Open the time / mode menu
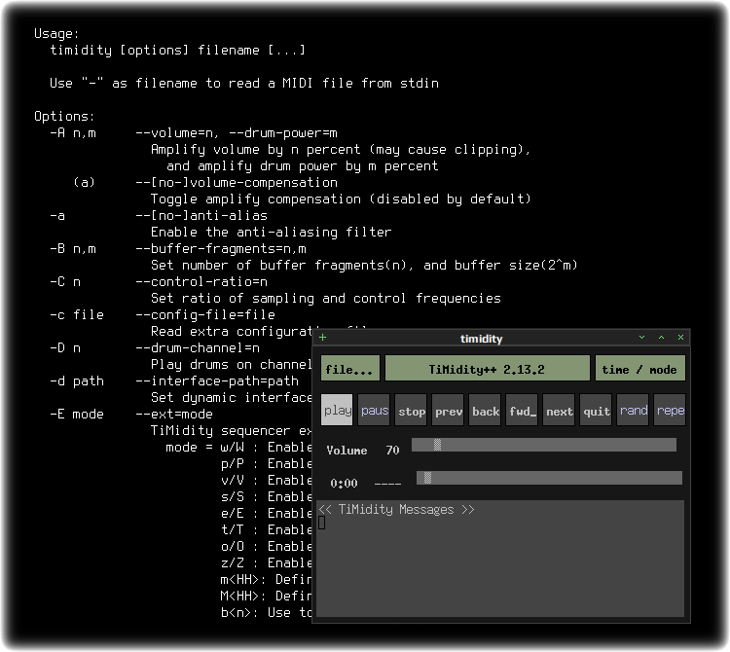This screenshot has width=730, height=652. click(x=639, y=369)
